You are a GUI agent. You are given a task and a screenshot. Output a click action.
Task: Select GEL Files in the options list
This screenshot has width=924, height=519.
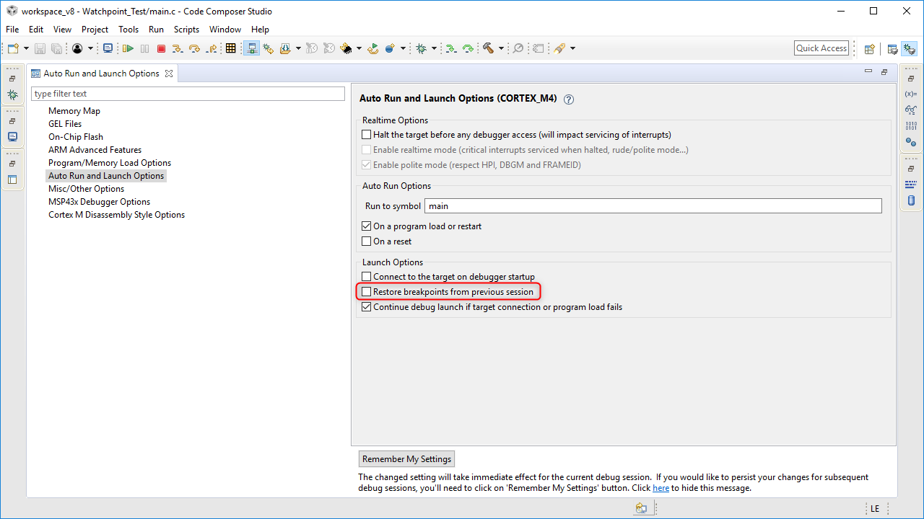coord(65,124)
